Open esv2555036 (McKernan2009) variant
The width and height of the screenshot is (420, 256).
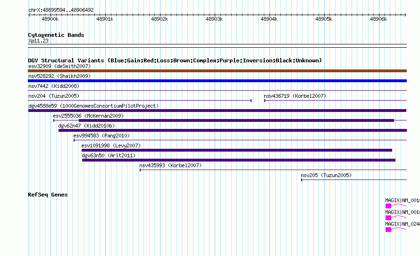coord(88,116)
